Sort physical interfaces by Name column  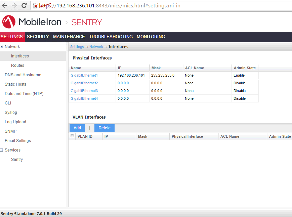[92, 68]
